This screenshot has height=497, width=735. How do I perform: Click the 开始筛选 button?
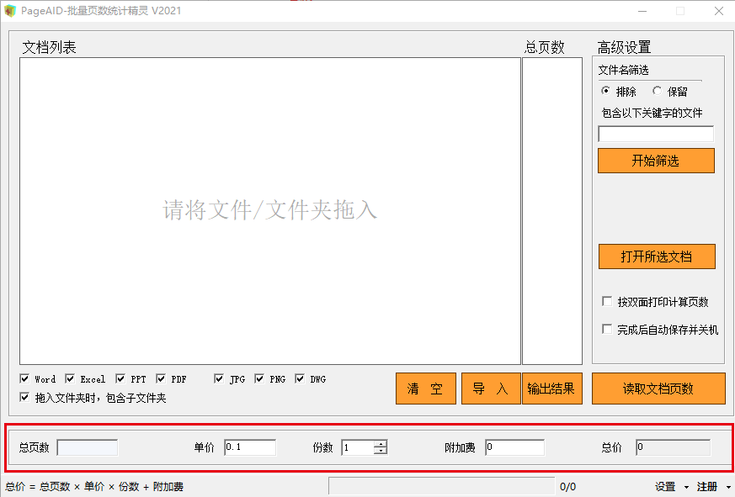(656, 161)
